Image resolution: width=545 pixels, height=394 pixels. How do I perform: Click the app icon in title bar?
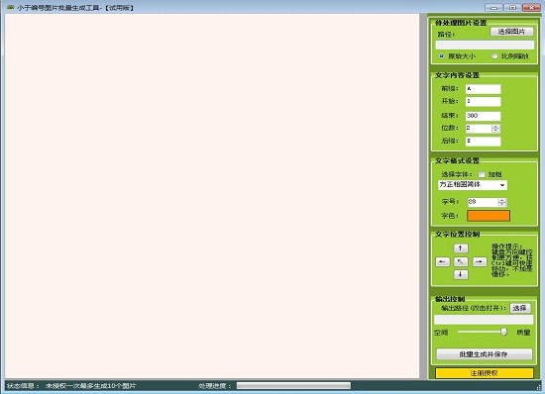(10, 7)
